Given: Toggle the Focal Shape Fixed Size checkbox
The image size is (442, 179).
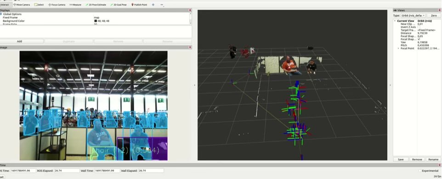Looking at the screenshot, I should pyautogui.click(x=419, y=39).
